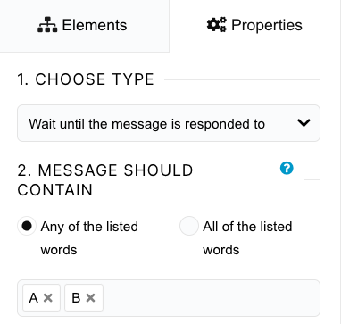Click the 'Any of the listed words' label text
The height and width of the screenshot is (324, 341).
click(89, 238)
